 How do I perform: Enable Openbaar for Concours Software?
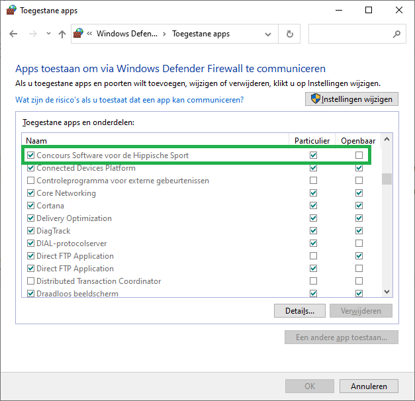359,155
